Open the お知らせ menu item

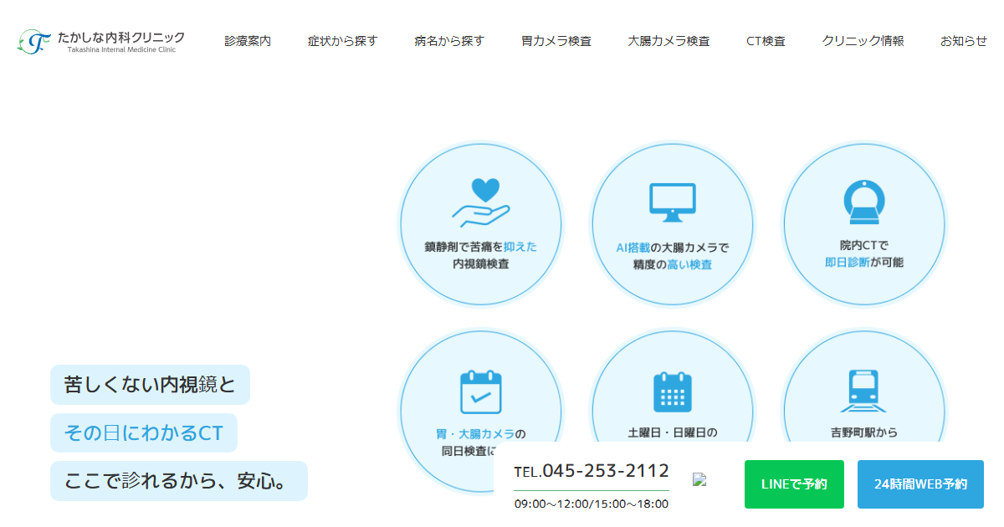click(x=964, y=41)
